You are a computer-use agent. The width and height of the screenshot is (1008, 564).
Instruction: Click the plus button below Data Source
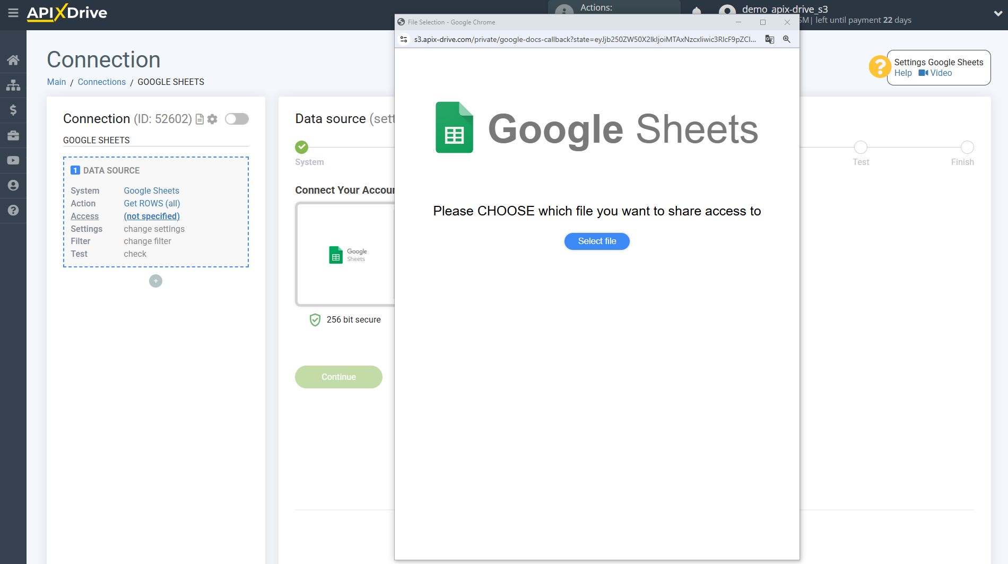(x=155, y=281)
